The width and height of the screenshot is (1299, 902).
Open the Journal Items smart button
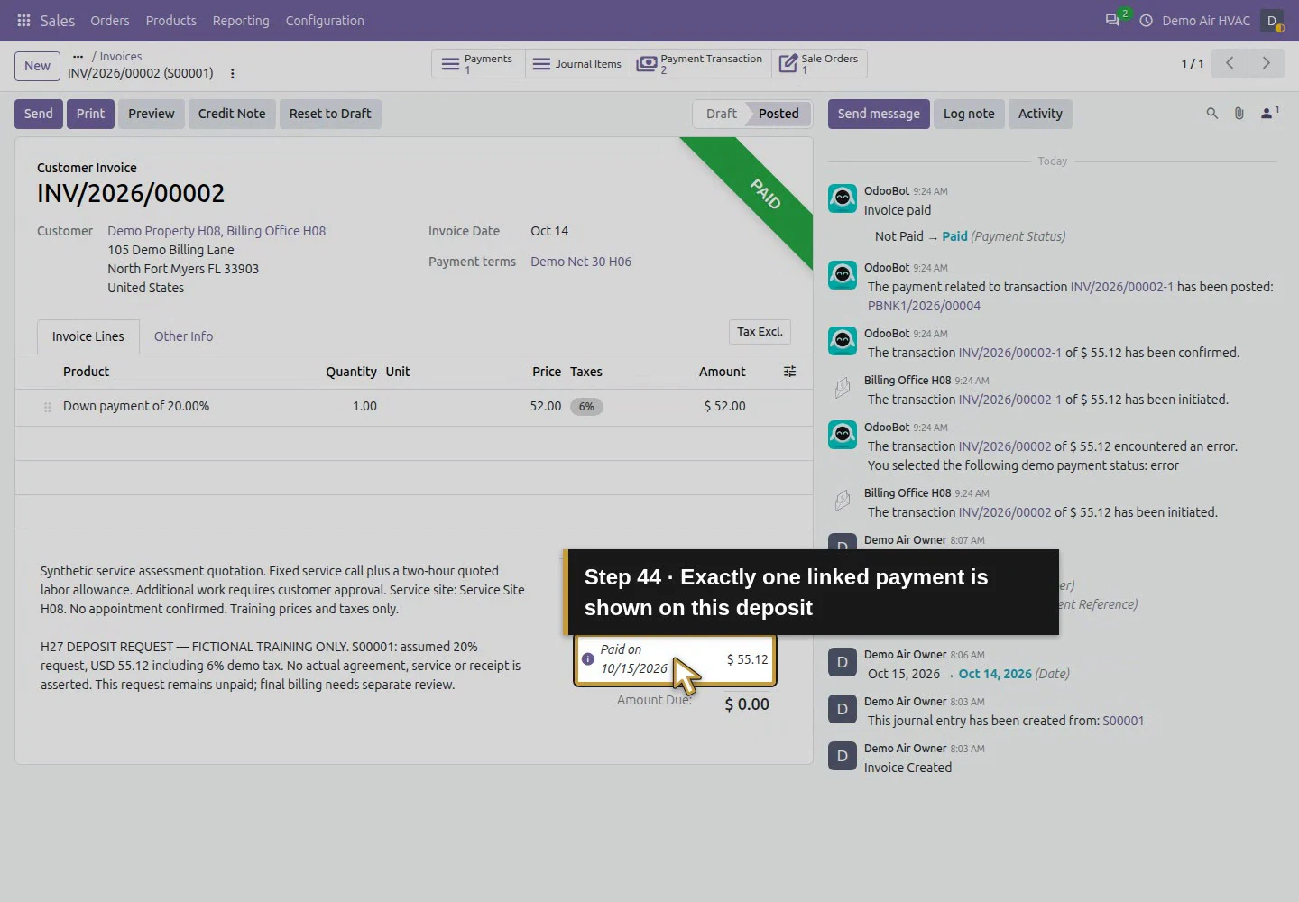578,63
